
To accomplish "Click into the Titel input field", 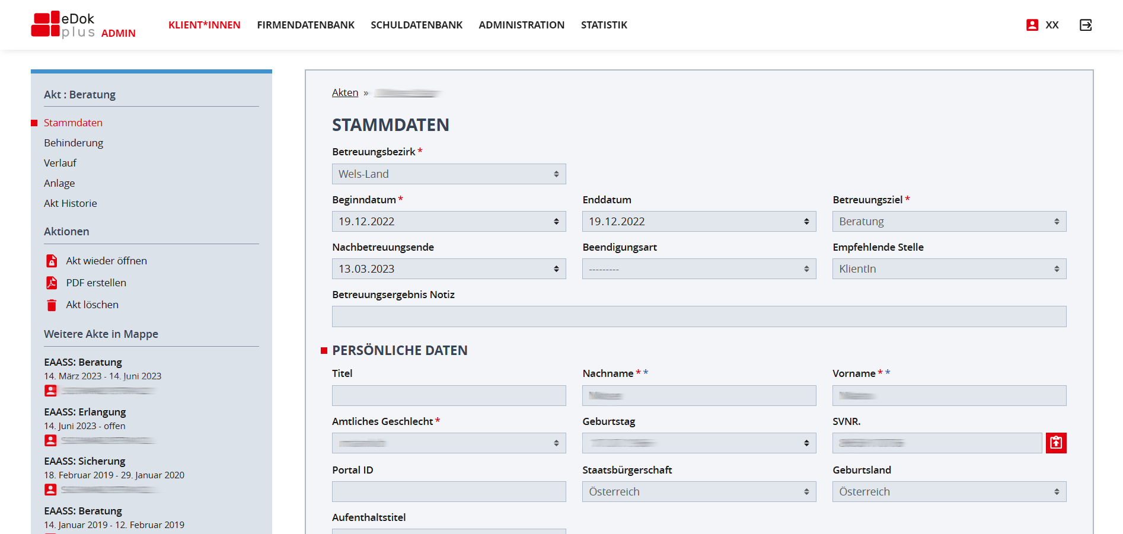I will [x=448, y=396].
